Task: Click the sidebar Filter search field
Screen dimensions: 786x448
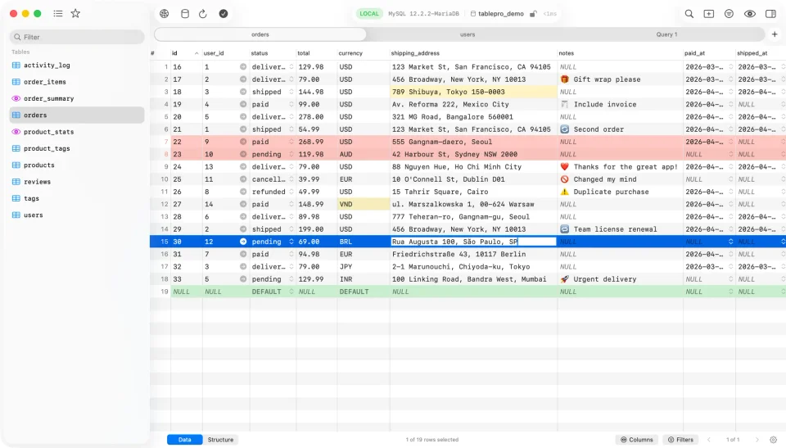Action: (77, 37)
